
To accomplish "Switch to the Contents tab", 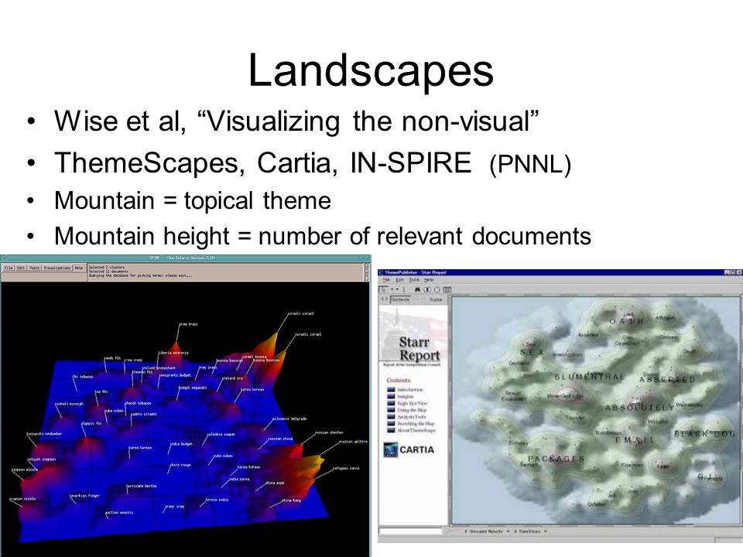I will (x=401, y=300).
